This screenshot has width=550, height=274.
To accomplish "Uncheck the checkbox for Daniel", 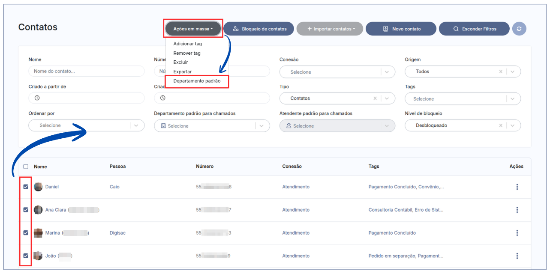I will coord(26,187).
